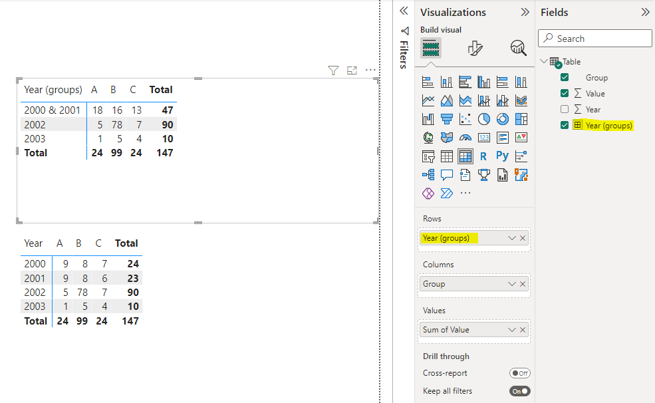Insert a treemap visual
The width and height of the screenshot is (655, 403).
(521, 119)
